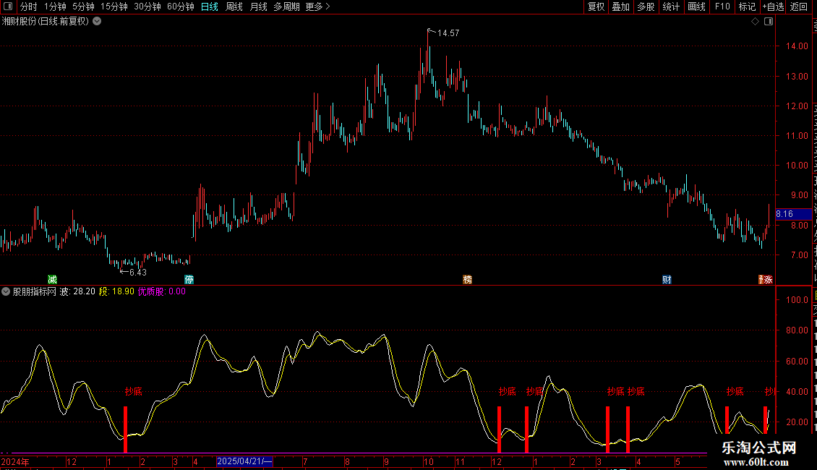Select the 60分钟 period
The width and height of the screenshot is (817, 470).
[181, 7]
